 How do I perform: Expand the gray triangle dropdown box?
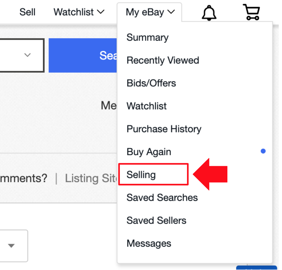[x=14, y=246]
